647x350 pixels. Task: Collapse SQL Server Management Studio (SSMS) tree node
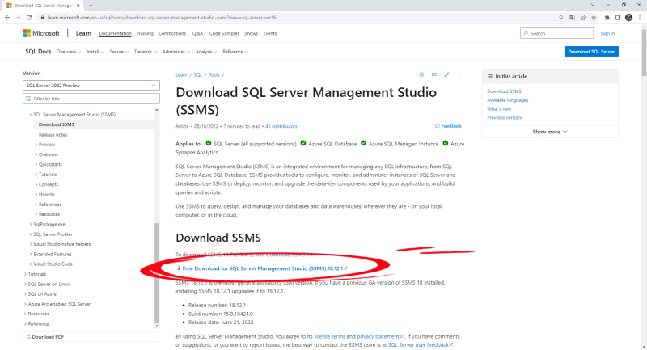point(31,114)
